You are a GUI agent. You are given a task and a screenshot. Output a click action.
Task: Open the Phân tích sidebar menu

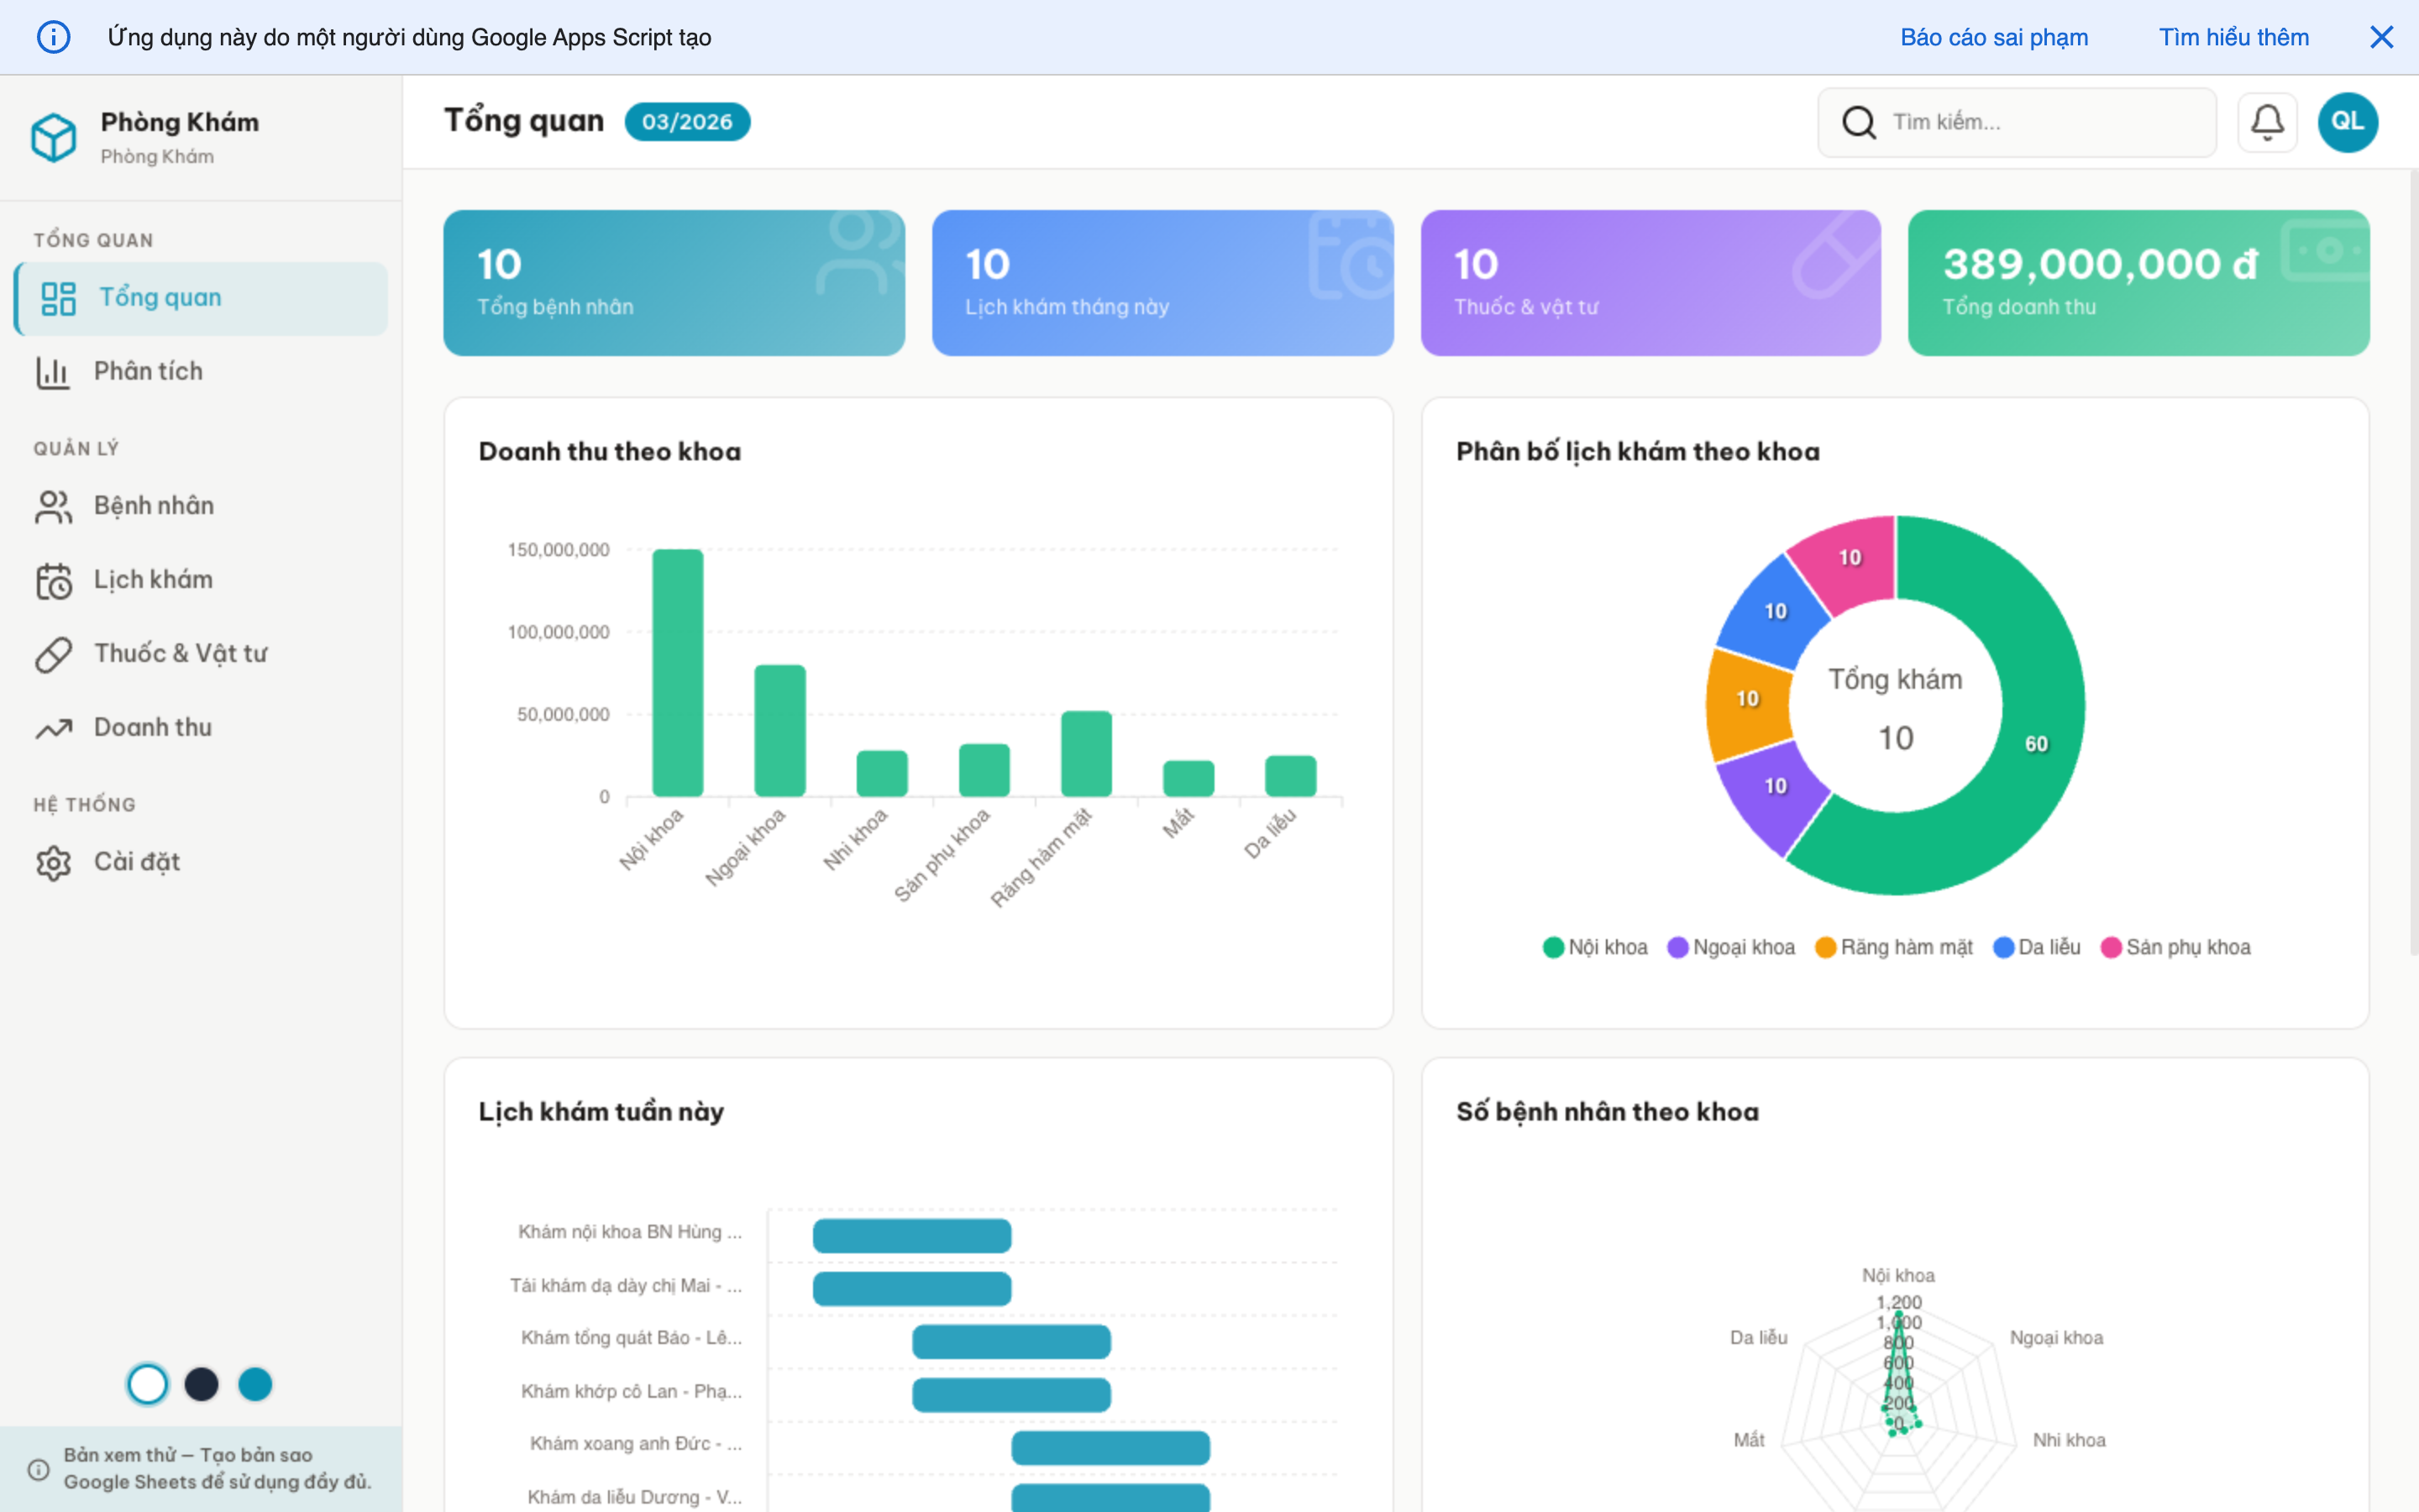[x=148, y=371]
